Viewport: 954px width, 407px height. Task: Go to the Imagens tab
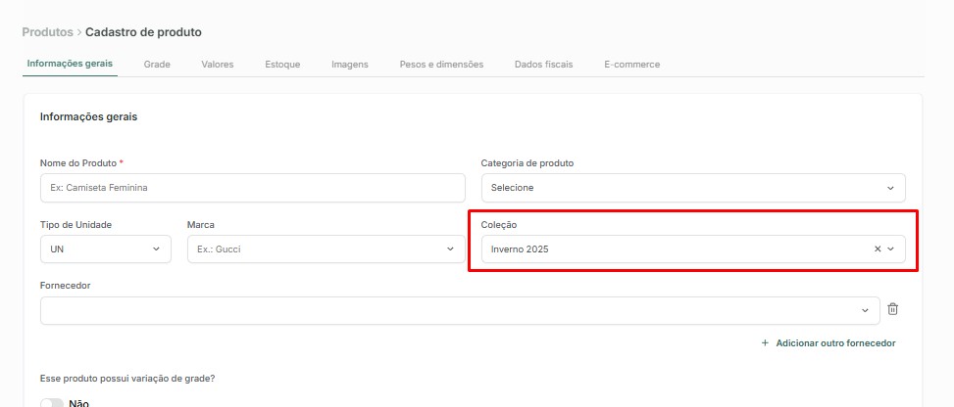(350, 65)
